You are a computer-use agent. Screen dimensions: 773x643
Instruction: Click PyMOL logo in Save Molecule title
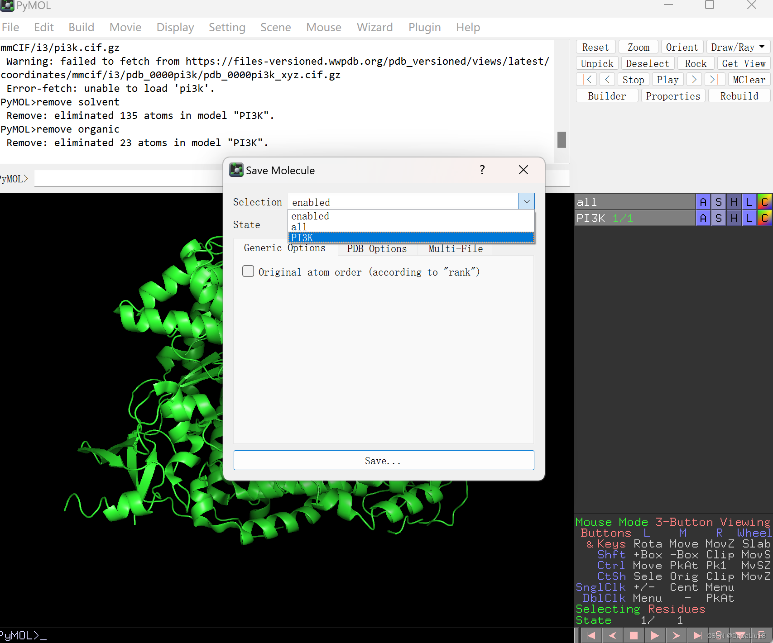coord(236,170)
